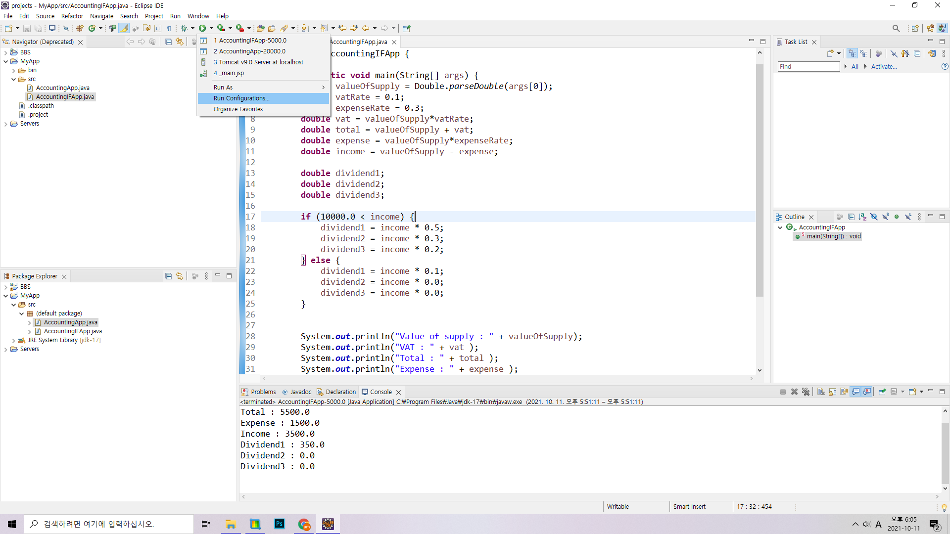
Task: Toggle Show Whitespace Characters pilcrow icon
Action: click(x=169, y=28)
